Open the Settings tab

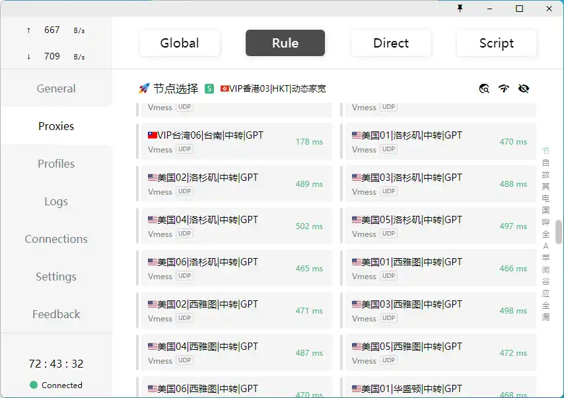[x=56, y=277]
